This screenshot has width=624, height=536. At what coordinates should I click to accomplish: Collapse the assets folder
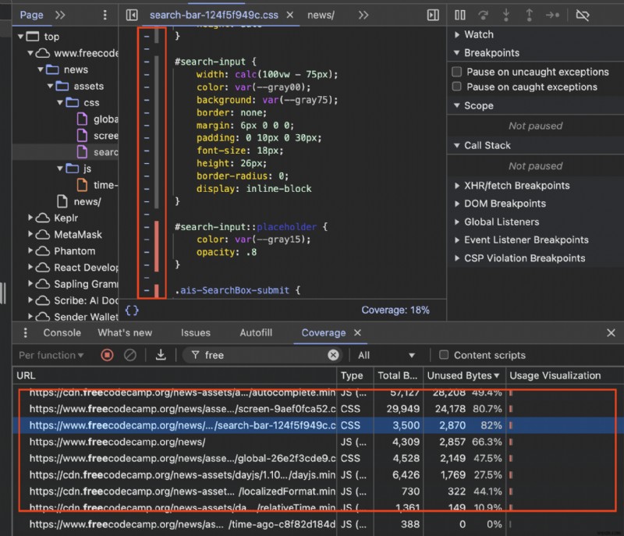(50, 86)
